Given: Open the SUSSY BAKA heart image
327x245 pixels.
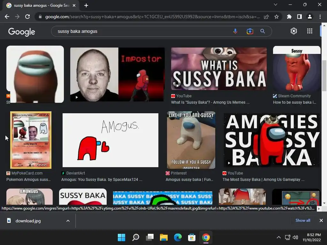Looking at the screenshot, I should click(x=83, y=197).
